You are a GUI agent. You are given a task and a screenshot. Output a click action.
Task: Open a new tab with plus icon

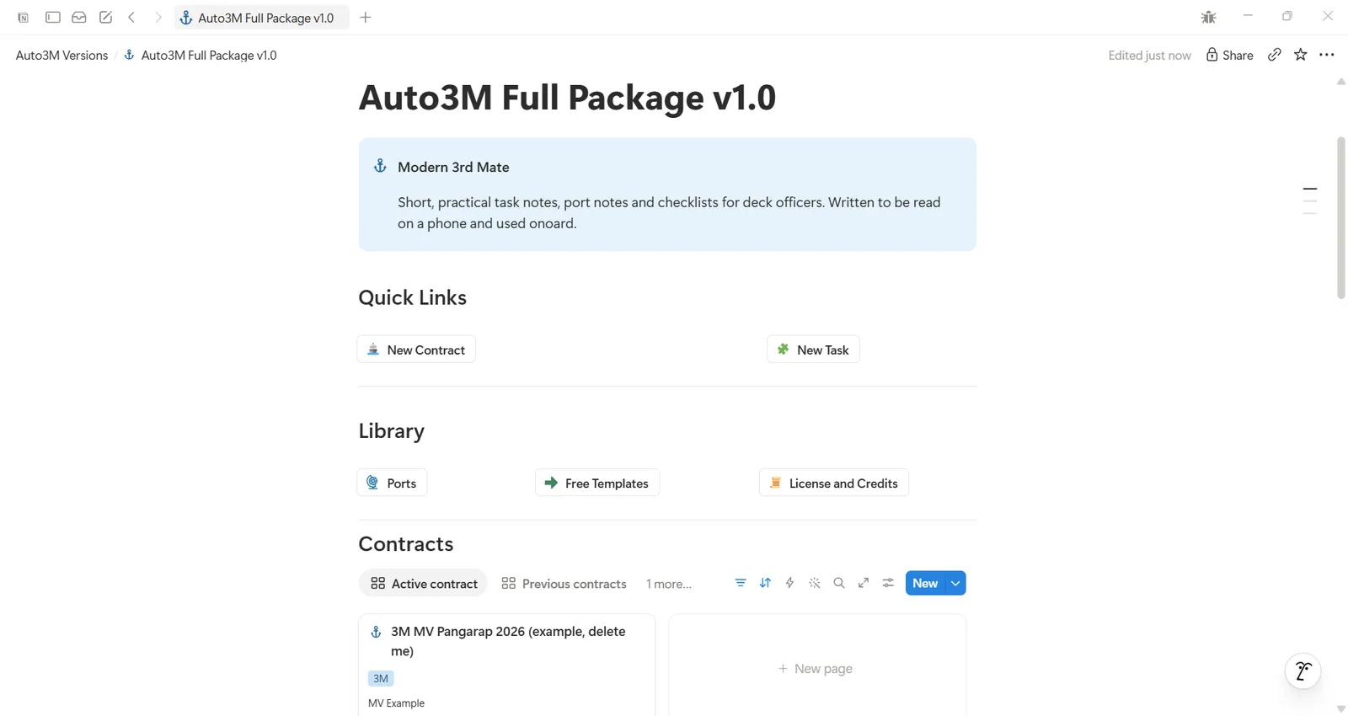(x=365, y=17)
